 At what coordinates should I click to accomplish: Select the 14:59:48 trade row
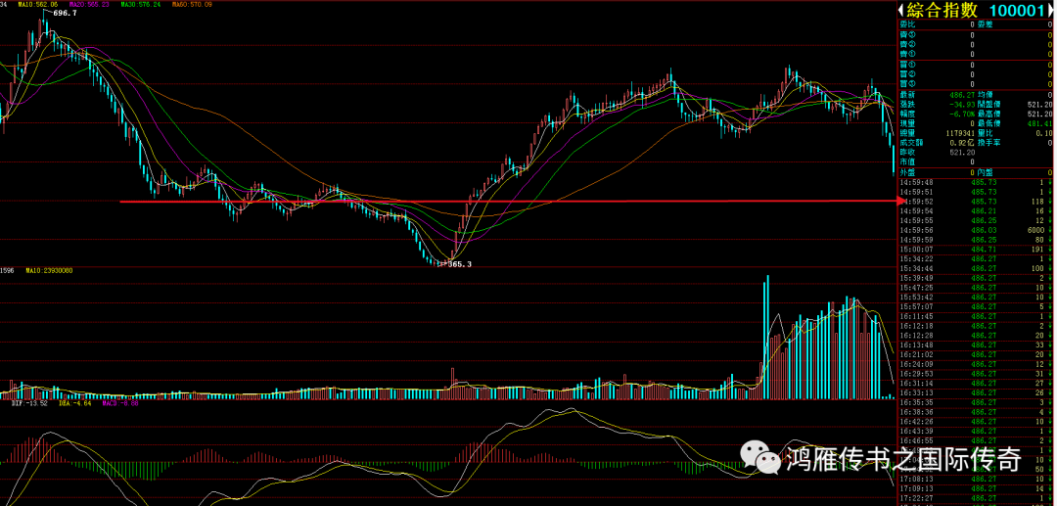[x=976, y=182]
